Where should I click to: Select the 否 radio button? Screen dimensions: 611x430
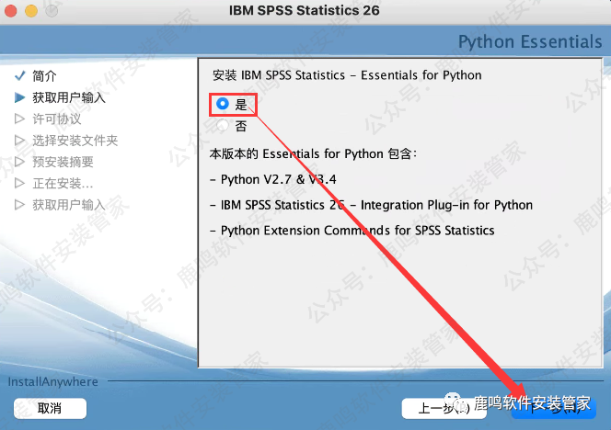tap(222, 126)
